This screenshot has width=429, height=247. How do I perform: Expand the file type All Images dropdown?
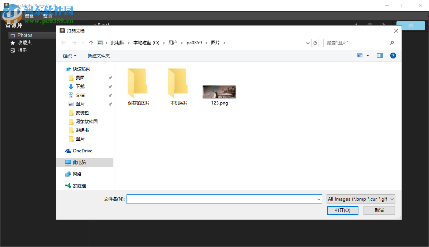pyautogui.click(x=360, y=199)
